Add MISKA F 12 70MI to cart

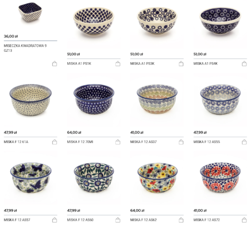click(x=118, y=142)
